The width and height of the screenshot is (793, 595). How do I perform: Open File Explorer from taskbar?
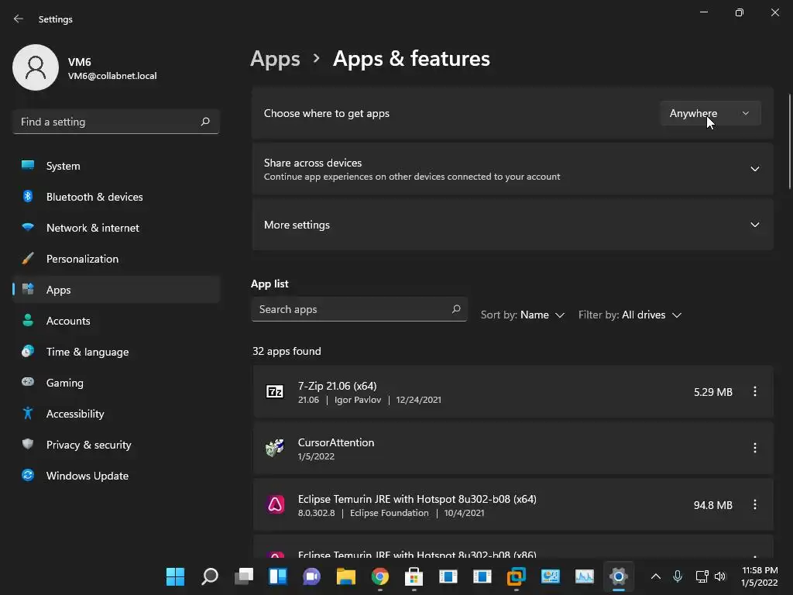point(346,576)
